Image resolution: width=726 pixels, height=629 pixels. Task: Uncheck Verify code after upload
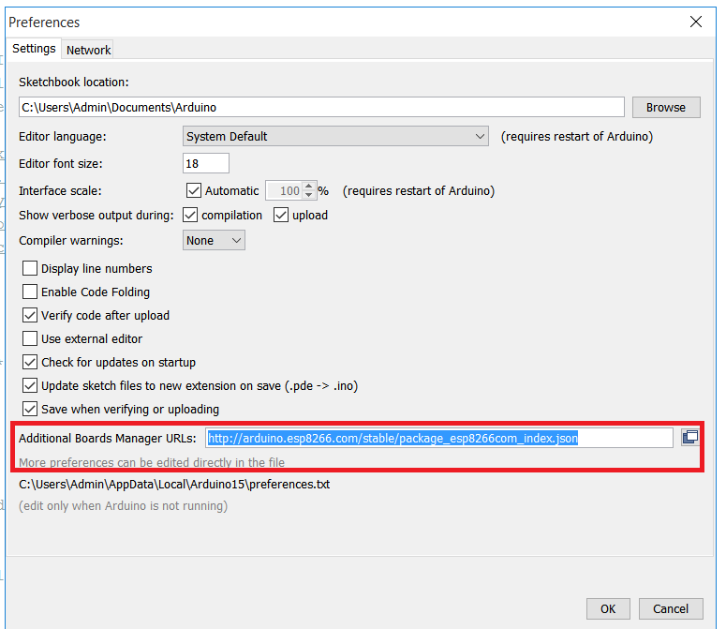click(x=30, y=315)
